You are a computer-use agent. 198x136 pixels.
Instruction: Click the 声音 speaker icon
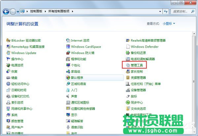[68, 96]
